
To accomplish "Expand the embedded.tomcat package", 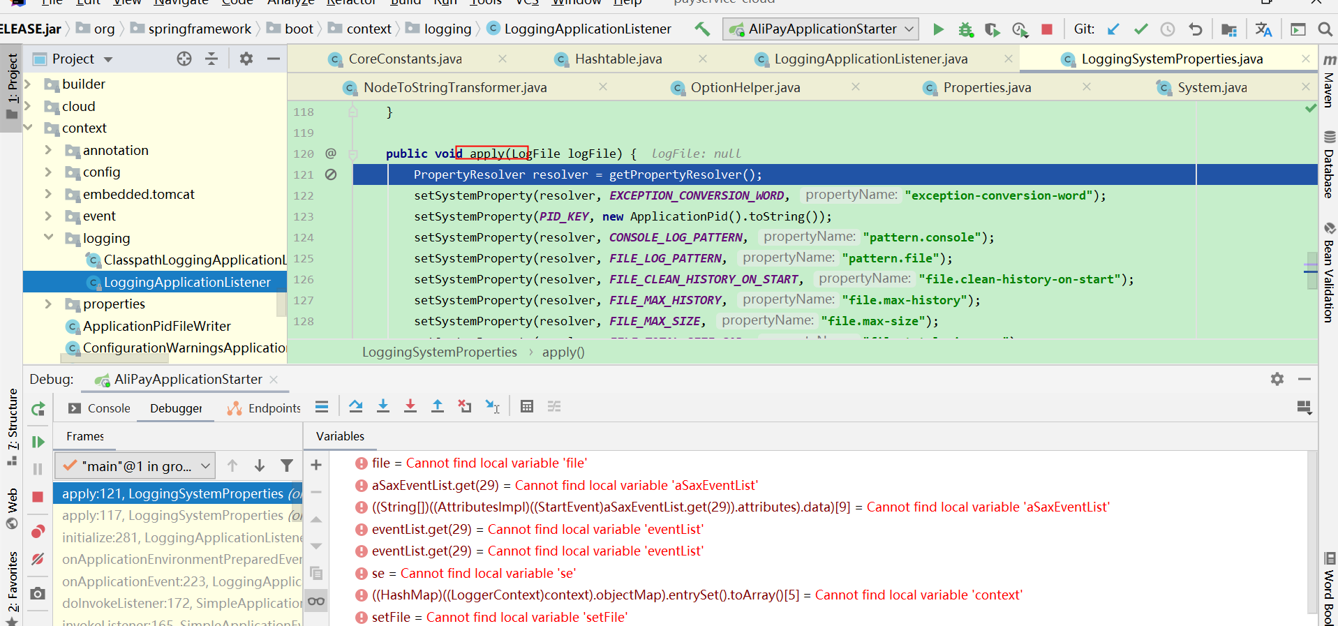I will tap(49, 194).
